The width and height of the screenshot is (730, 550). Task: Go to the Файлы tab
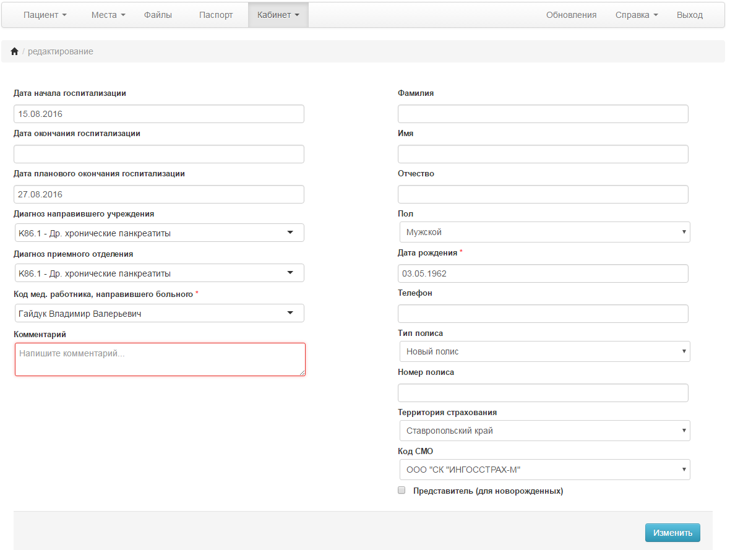pyautogui.click(x=158, y=15)
